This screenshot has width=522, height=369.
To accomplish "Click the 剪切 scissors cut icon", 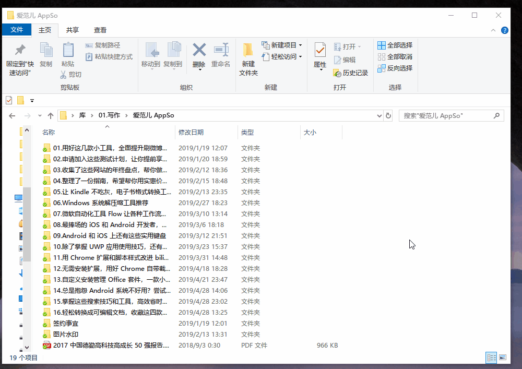I will [x=63, y=75].
